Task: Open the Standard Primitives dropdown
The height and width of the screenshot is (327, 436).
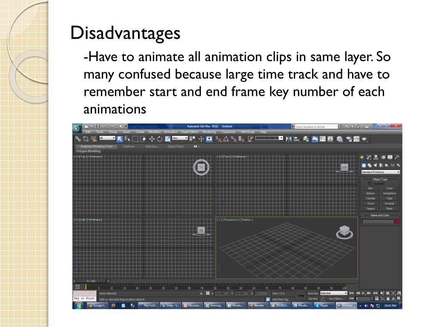Action: (x=380, y=172)
